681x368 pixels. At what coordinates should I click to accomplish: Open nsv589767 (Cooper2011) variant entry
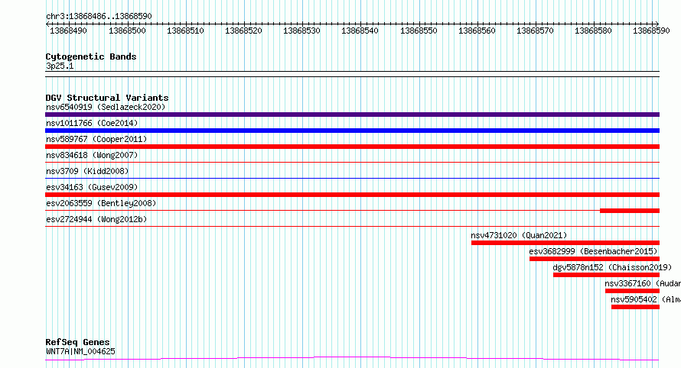[96, 139]
